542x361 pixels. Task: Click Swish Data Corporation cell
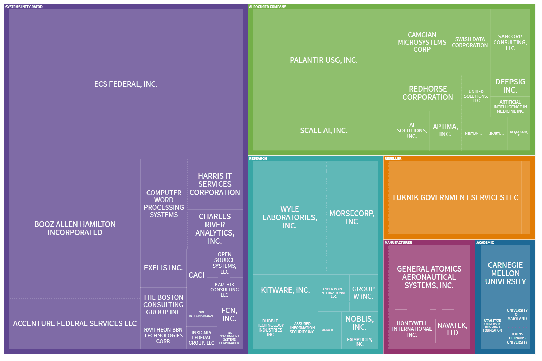470,42
